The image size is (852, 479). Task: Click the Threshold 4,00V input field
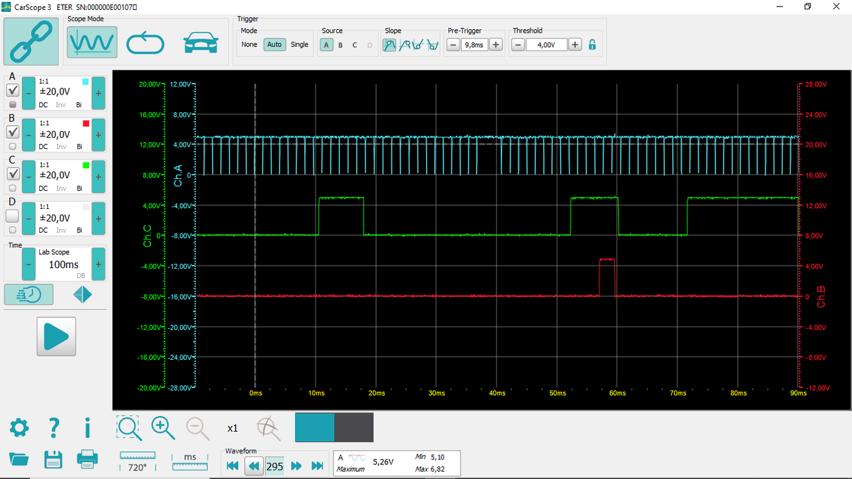[x=546, y=45]
